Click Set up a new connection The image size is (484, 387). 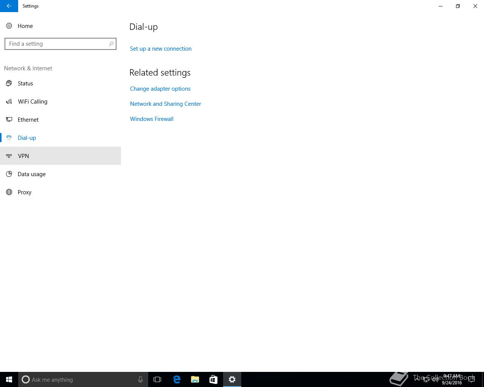[161, 49]
